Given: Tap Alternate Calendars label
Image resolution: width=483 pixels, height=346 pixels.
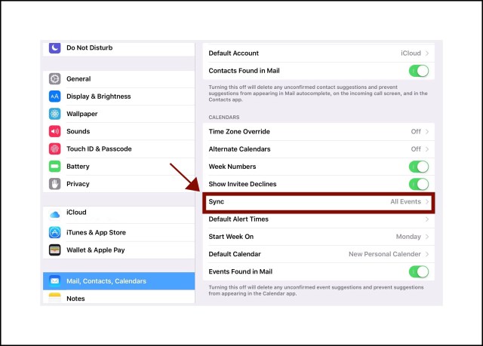Looking at the screenshot, I should [x=239, y=149].
